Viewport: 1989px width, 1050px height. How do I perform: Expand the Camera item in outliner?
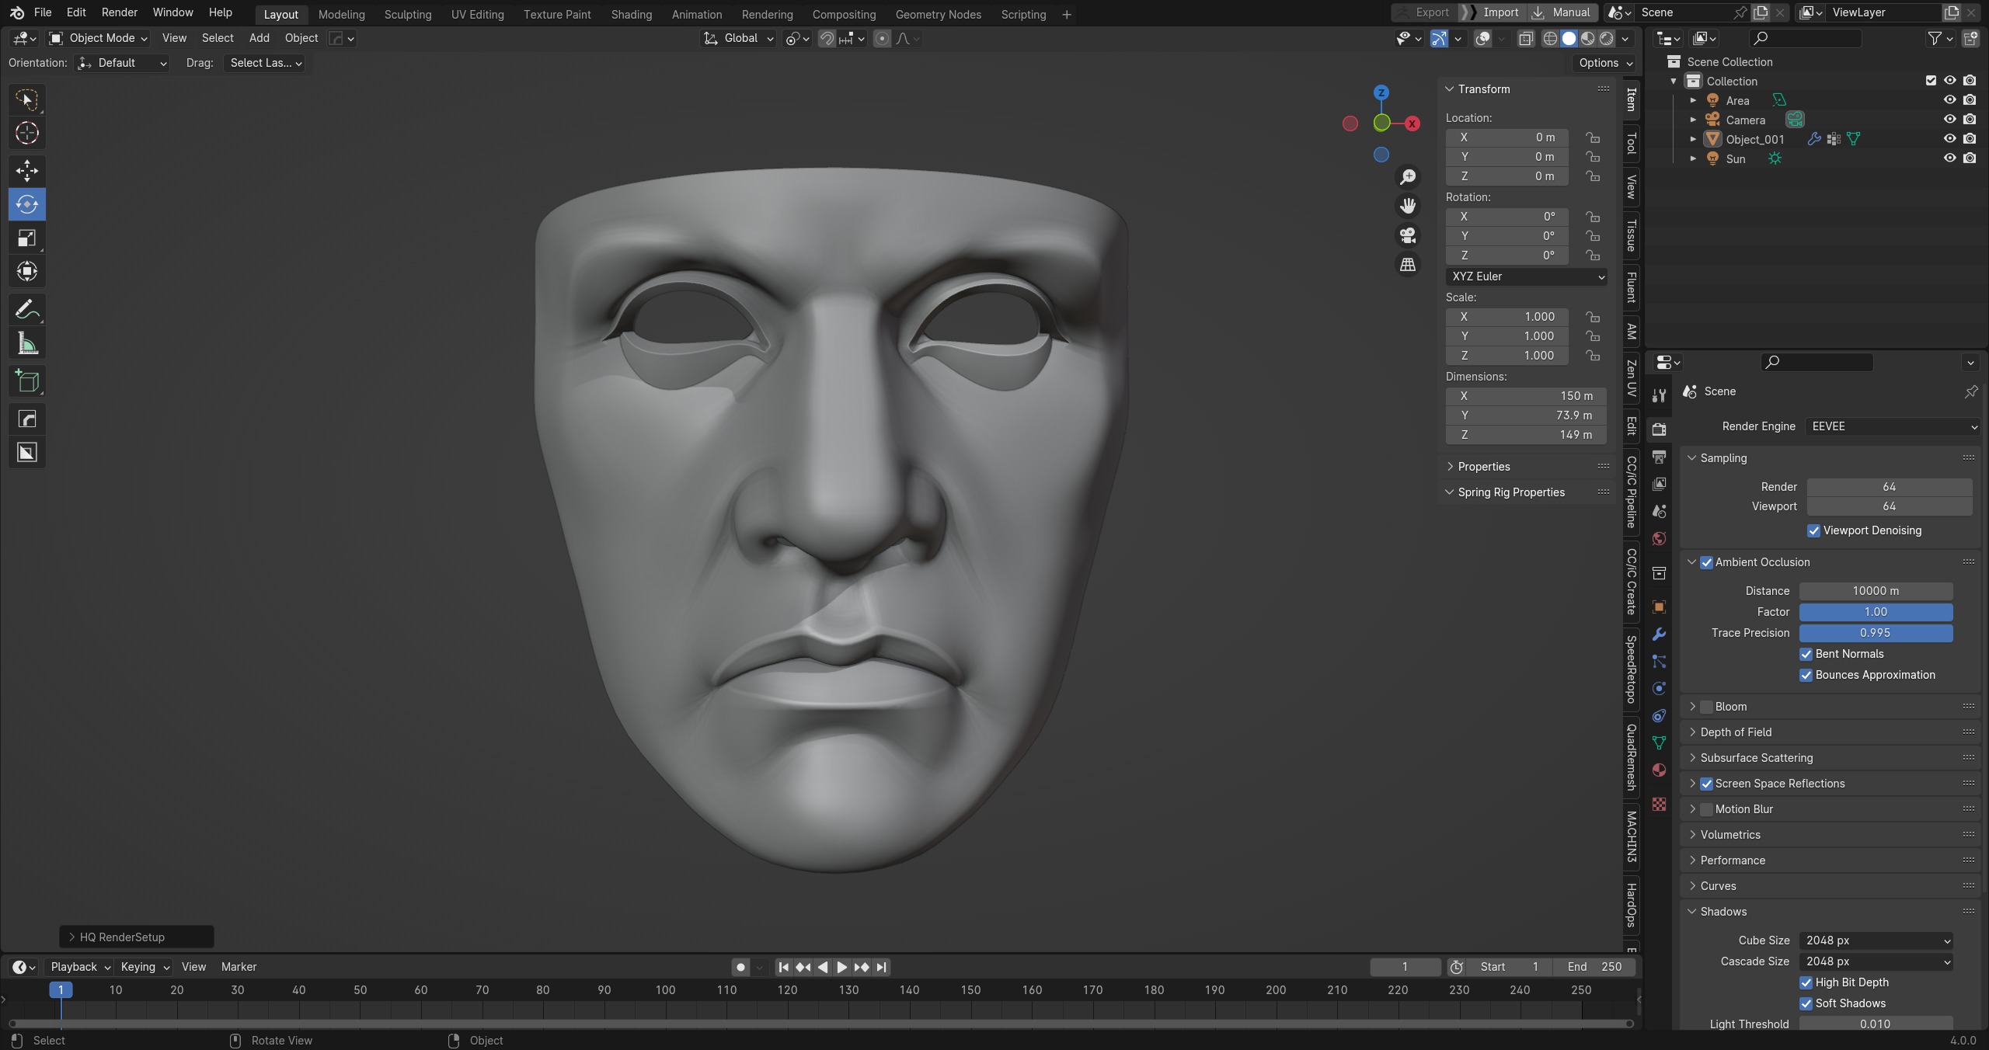point(1693,120)
